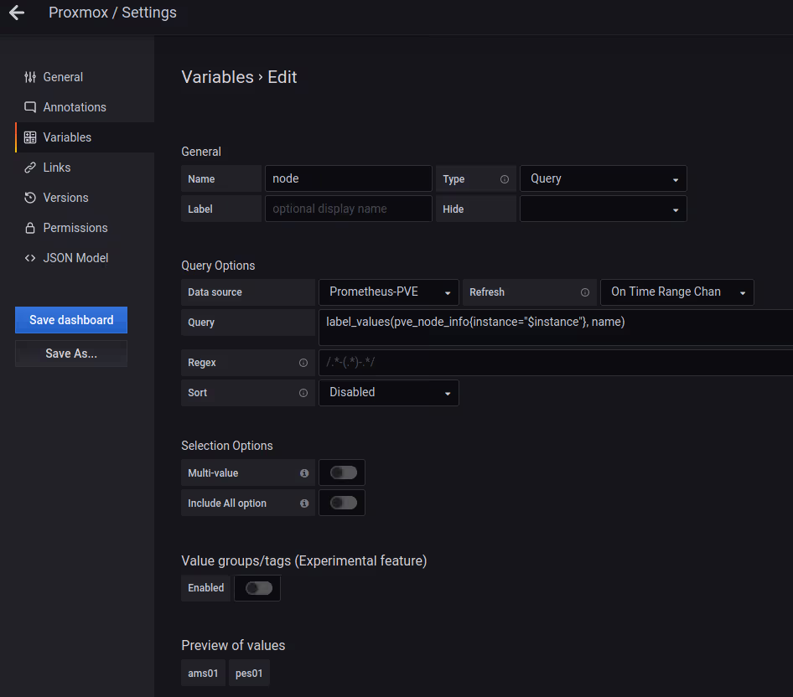
Task: Open the Sort dropdown set to Disabled
Action: pyautogui.click(x=389, y=393)
